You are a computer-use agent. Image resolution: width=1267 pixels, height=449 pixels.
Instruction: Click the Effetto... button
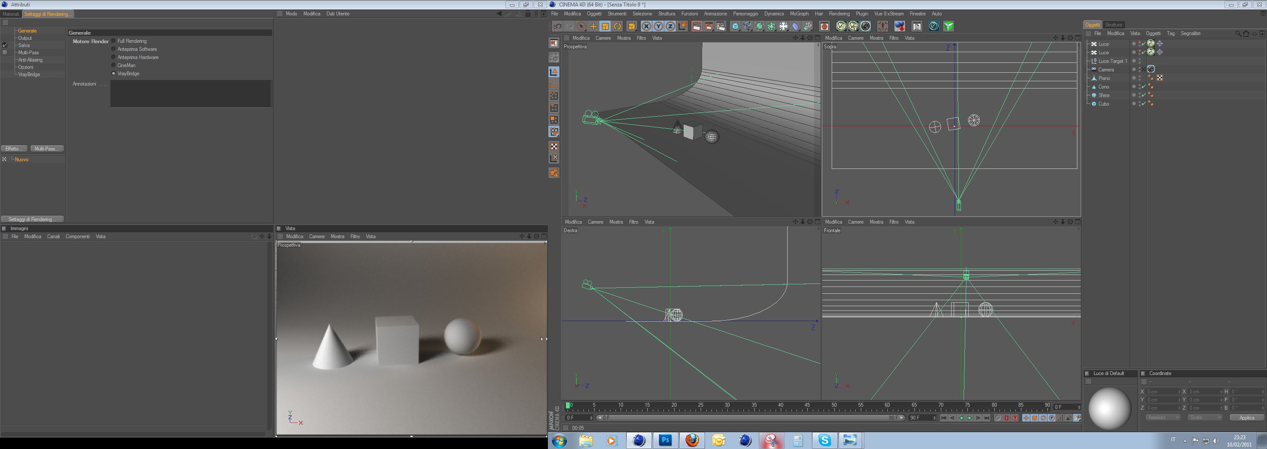pyautogui.click(x=14, y=149)
